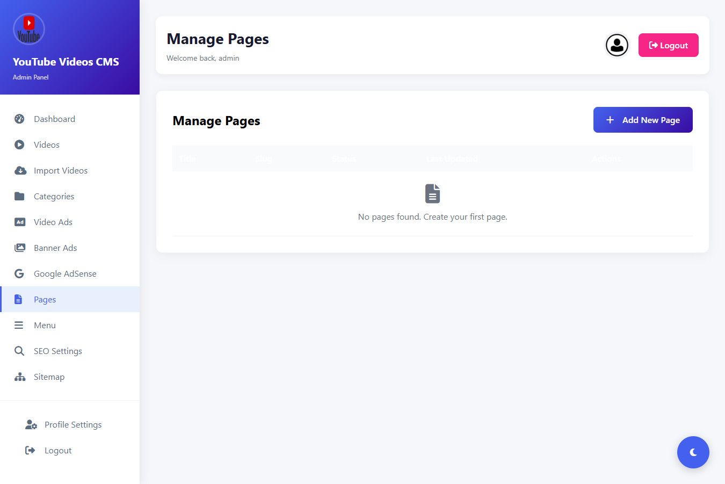The width and height of the screenshot is (725, 484).
Task: Click the YouTube logo in the sidebar header
Action: coord(29,29)
